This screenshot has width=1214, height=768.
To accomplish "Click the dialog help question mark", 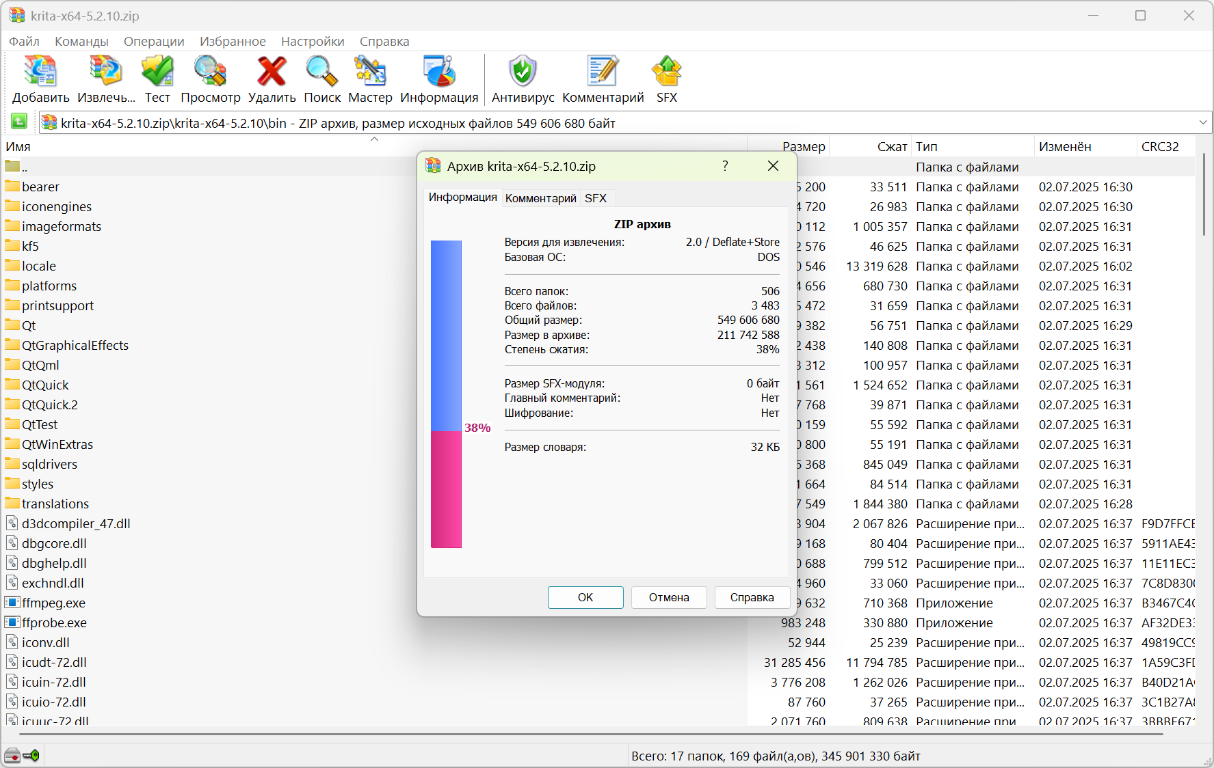I will [725, 166].
